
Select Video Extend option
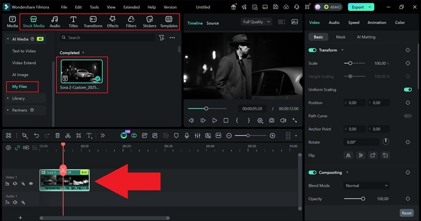(x=24, y=63)
